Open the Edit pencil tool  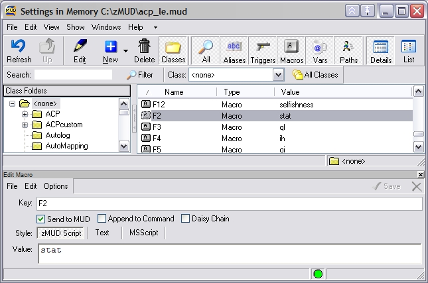pos(80,51)
